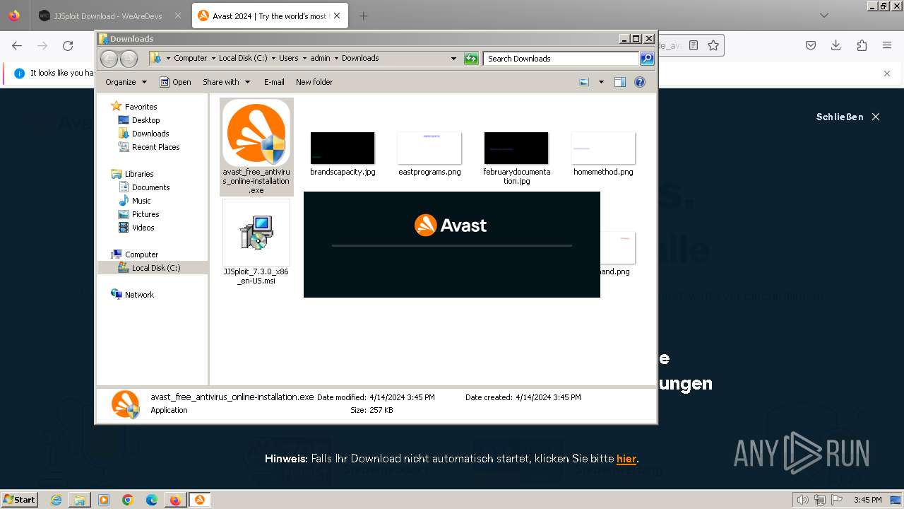This screenshot has width=904, height=509.
Task: Open Videos library
Action: coord(143,228)
